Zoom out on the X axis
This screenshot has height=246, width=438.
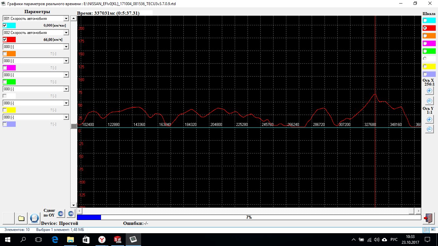429,101
